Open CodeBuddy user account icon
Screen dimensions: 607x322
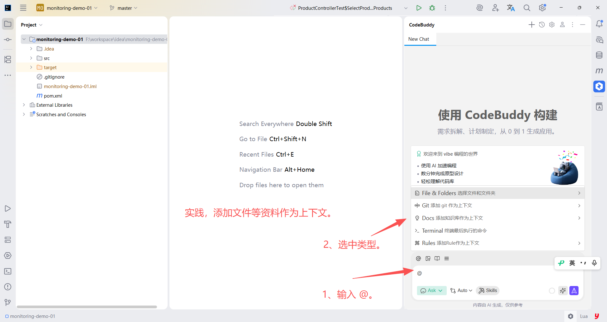point(562,25)
